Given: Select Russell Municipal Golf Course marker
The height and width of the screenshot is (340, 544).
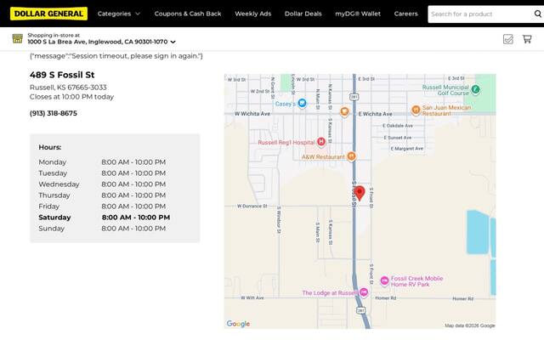Looking at the screenshot, I should coord(476,89).
